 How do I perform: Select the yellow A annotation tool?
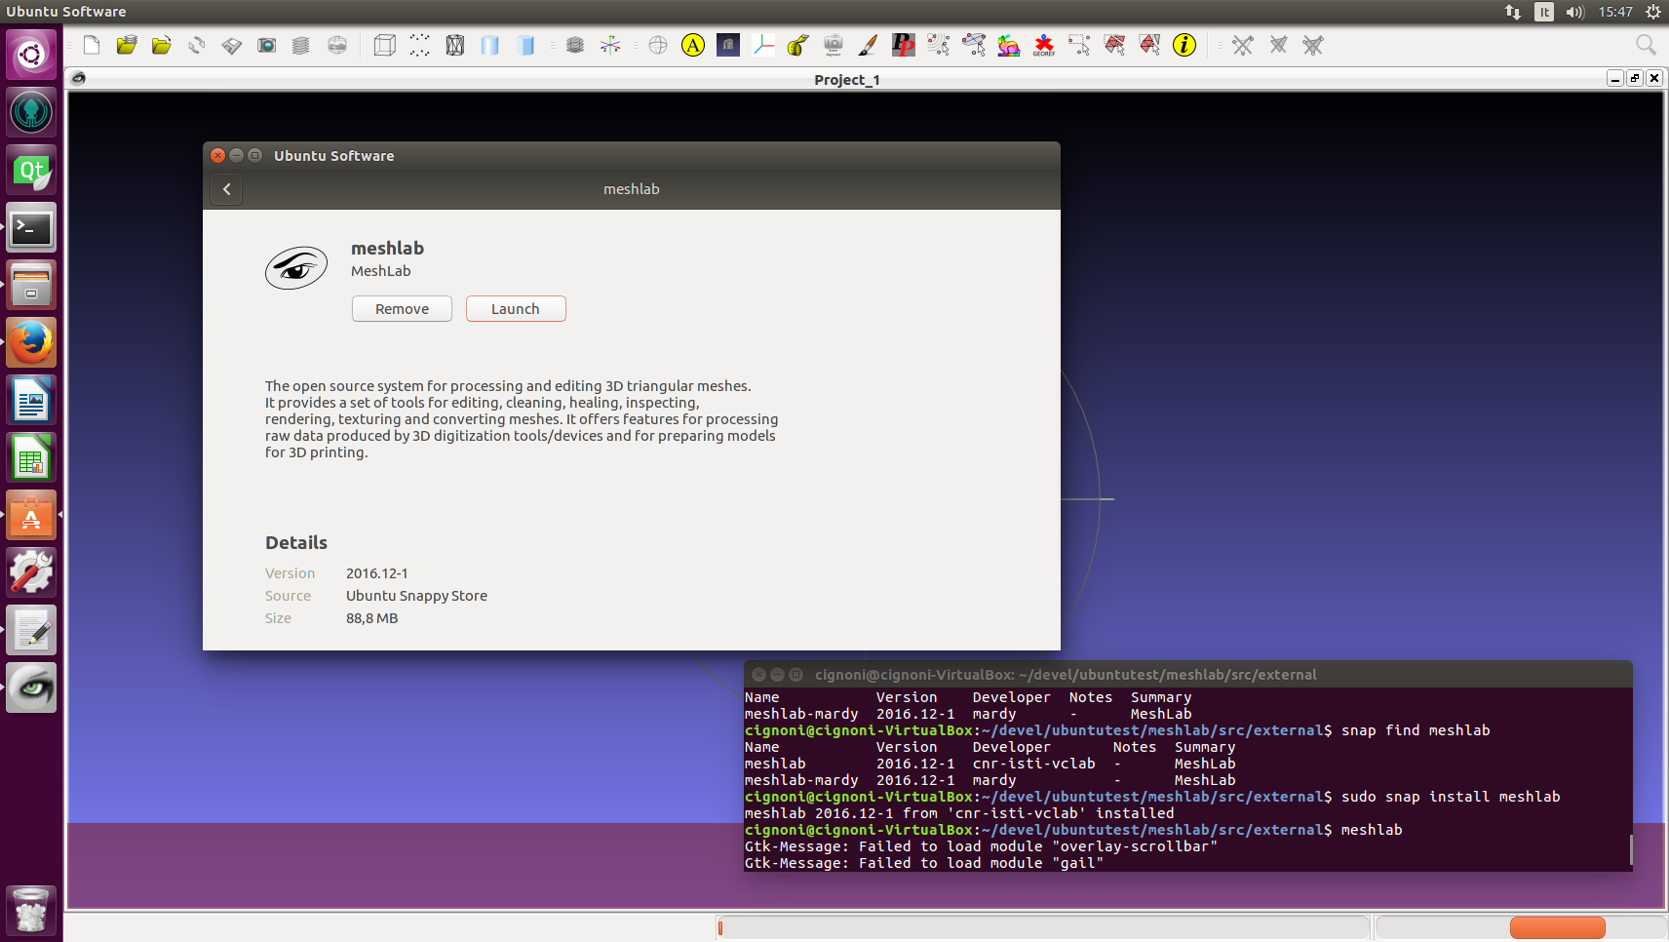[693, 45]
